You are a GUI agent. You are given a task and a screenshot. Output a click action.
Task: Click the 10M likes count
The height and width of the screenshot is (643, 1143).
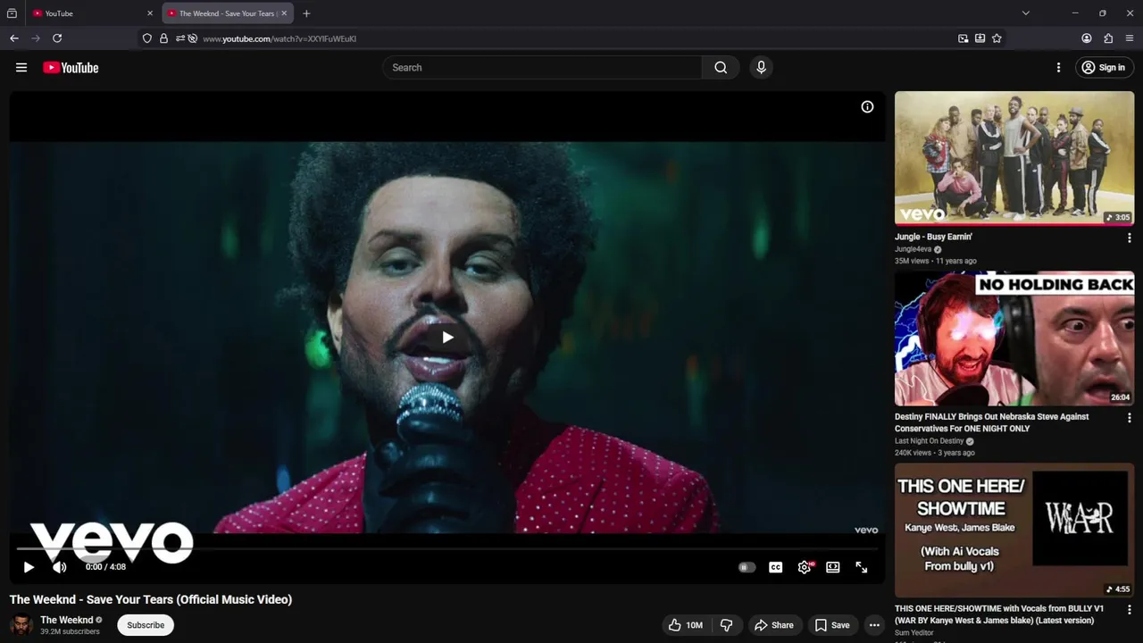click(x=695, y=625)
